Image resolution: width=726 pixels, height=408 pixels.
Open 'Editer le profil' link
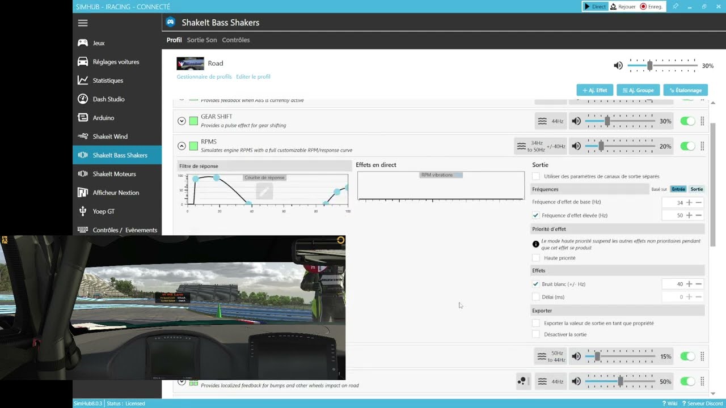pos(253,76)
